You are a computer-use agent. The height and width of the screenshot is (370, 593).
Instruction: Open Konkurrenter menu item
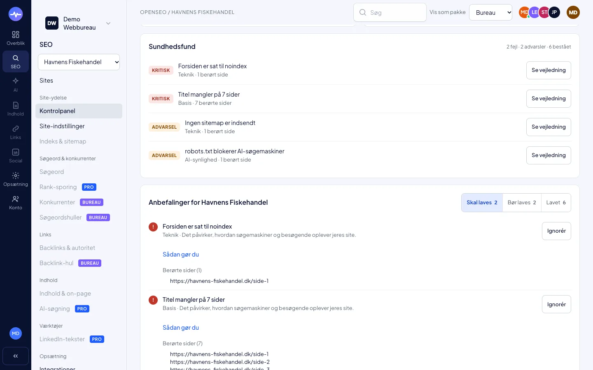79,202
